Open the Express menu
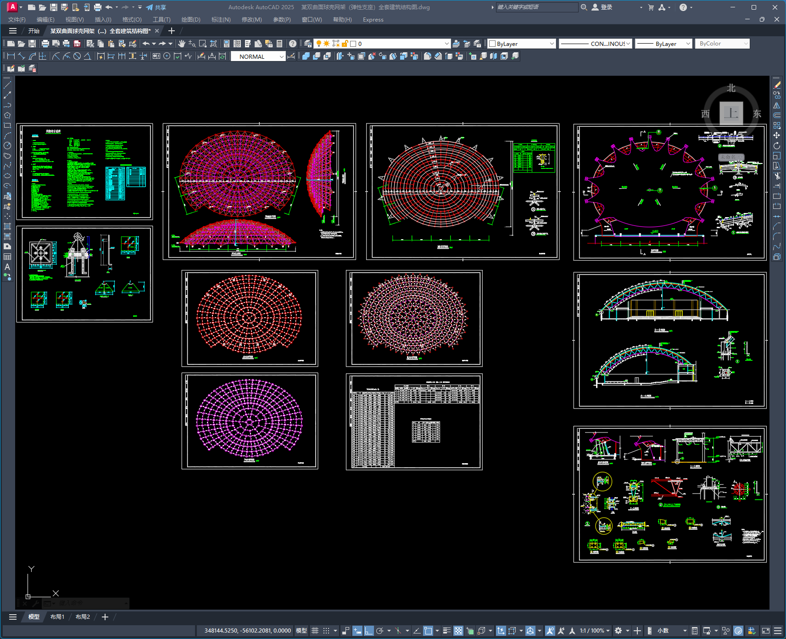This screenshot has height=639, width=786. 373,20
